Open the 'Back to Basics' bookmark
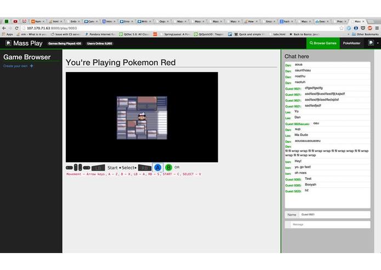Screen dimensions: 381x270 point(304,34)
